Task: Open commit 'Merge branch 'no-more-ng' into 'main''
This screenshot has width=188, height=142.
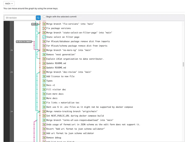Action: click(x=69, y=50)
